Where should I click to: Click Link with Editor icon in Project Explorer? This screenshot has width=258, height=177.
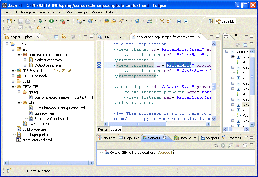point(64,37)
